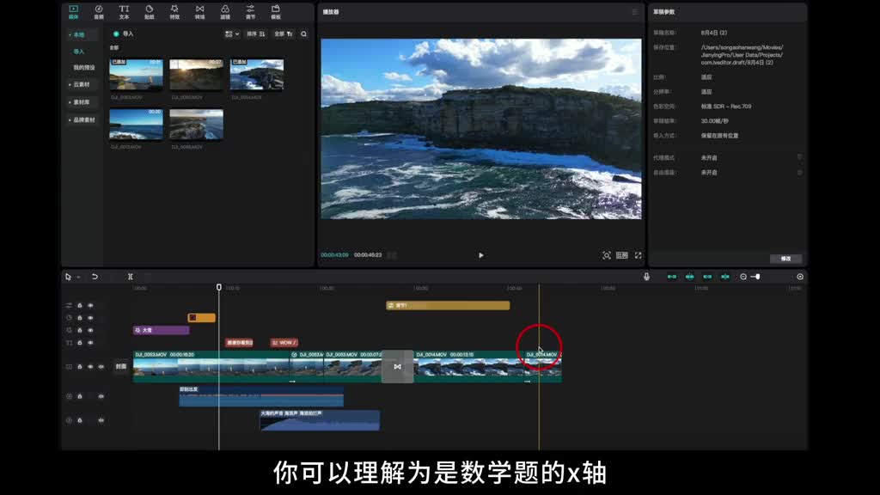Click the search icon in media panel
The height and width of the screenshot is (495, 880).
click(x=304, y=34)
